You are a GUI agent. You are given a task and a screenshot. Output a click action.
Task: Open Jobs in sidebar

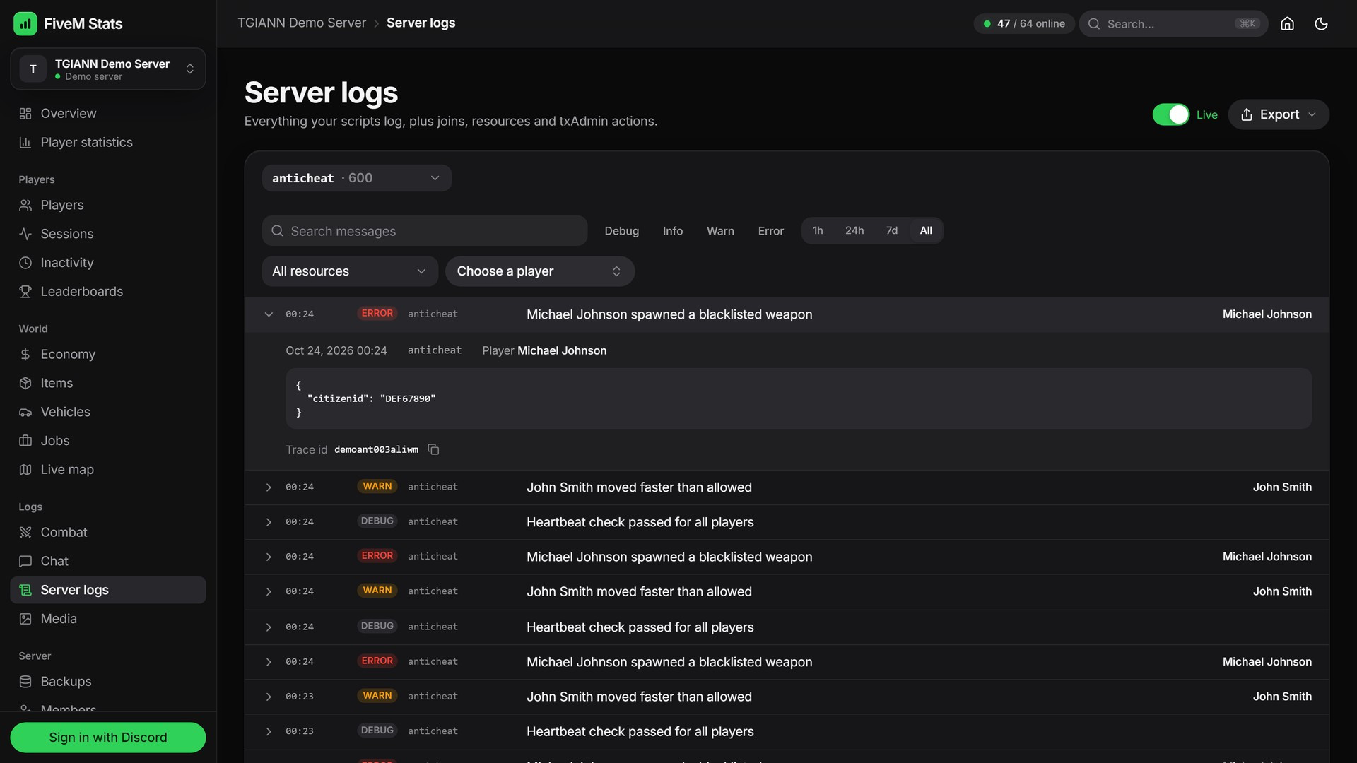point(108,441)
